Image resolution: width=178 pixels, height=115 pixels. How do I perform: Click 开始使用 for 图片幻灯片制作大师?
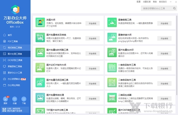pos(93,69)
